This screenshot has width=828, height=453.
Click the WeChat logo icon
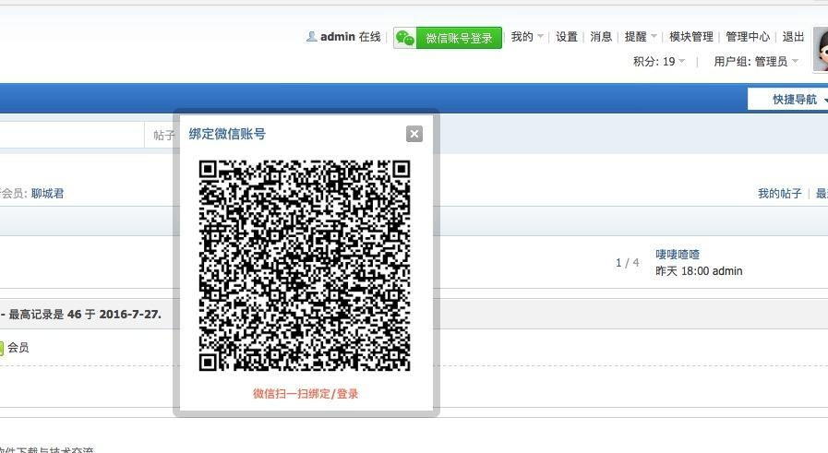pos(405,38)
